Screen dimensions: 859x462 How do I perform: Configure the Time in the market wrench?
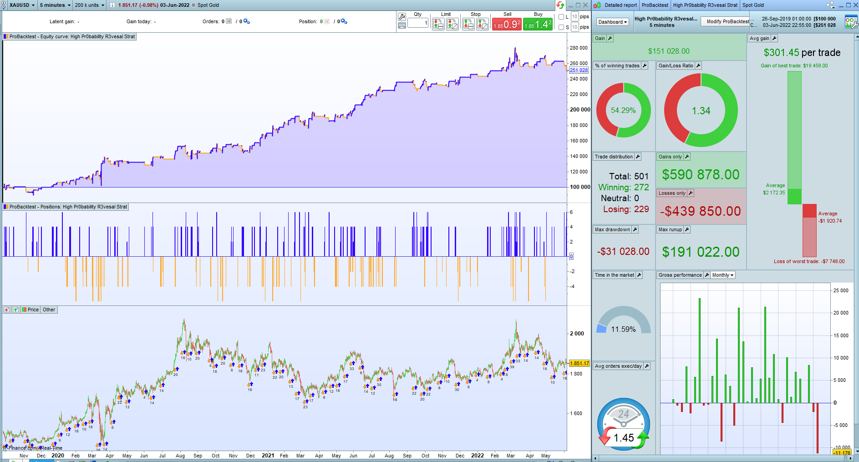639,275
